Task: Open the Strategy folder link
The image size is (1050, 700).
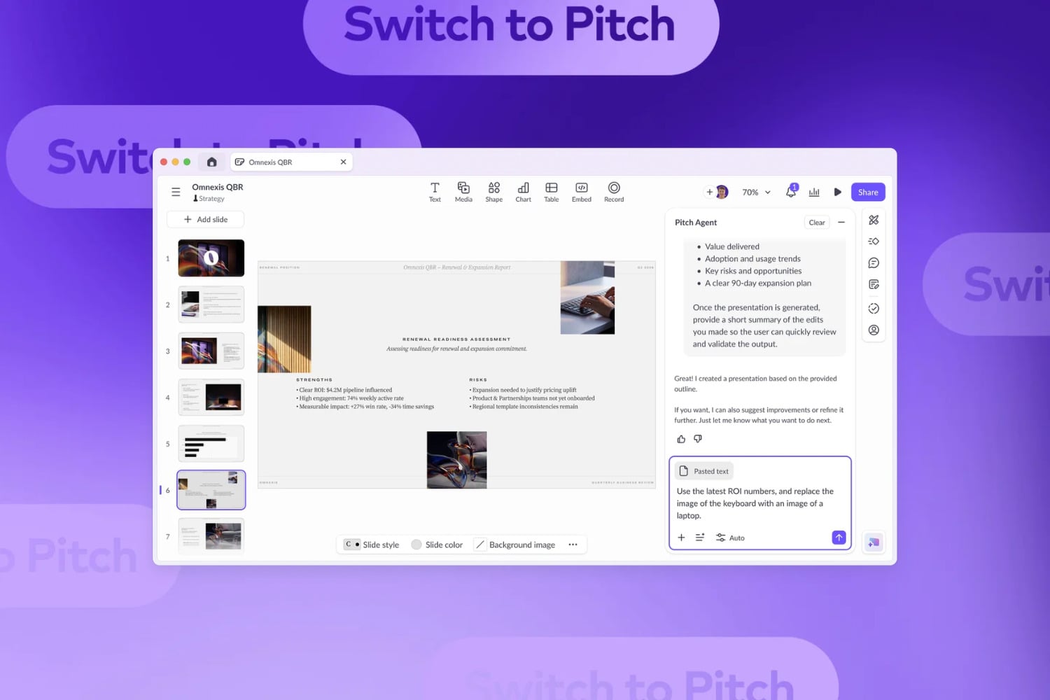Action: tap(209, 199)
